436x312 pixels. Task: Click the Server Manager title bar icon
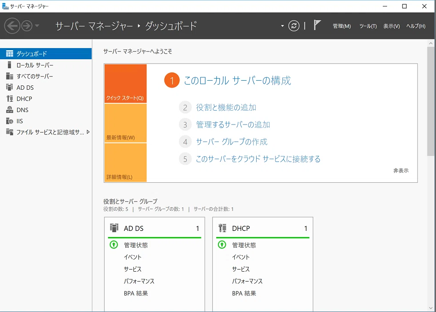5,6
